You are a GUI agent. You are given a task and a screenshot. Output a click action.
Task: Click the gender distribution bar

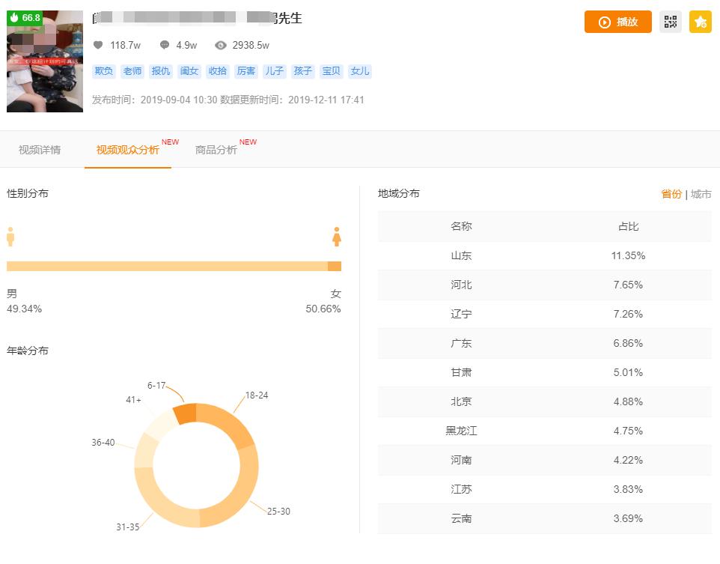[x=174, y=265]
